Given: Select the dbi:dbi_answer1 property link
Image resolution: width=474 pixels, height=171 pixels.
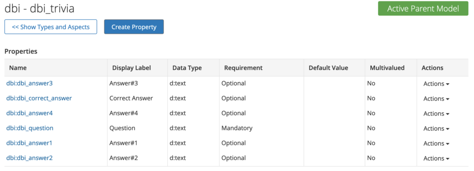Looking at the screenshot, I should click(x=29, y=143).
